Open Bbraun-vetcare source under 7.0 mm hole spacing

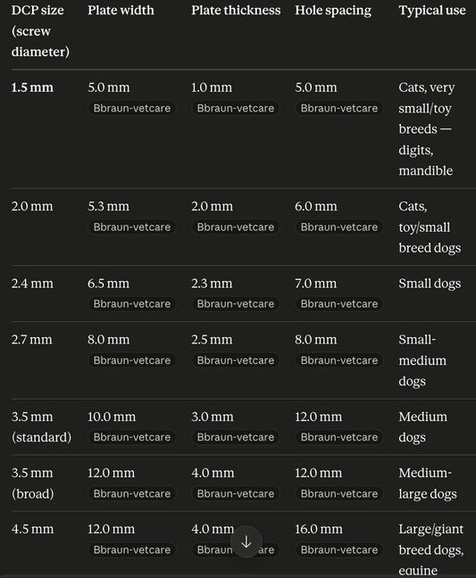click(x=339, y=304)
